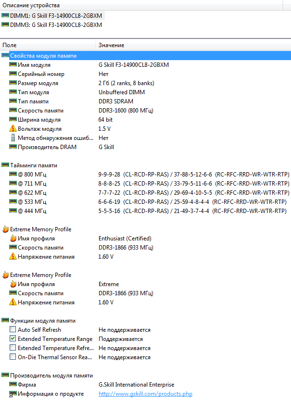Select the Extreme profile name value
Screen dimensions: 291x402
click(x=109, y=284)
